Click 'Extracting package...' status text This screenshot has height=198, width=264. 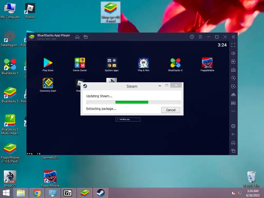[101, 109]
